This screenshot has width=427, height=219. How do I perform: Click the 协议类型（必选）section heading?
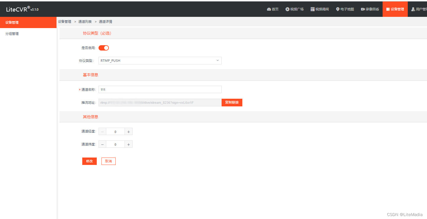(97, 33)
